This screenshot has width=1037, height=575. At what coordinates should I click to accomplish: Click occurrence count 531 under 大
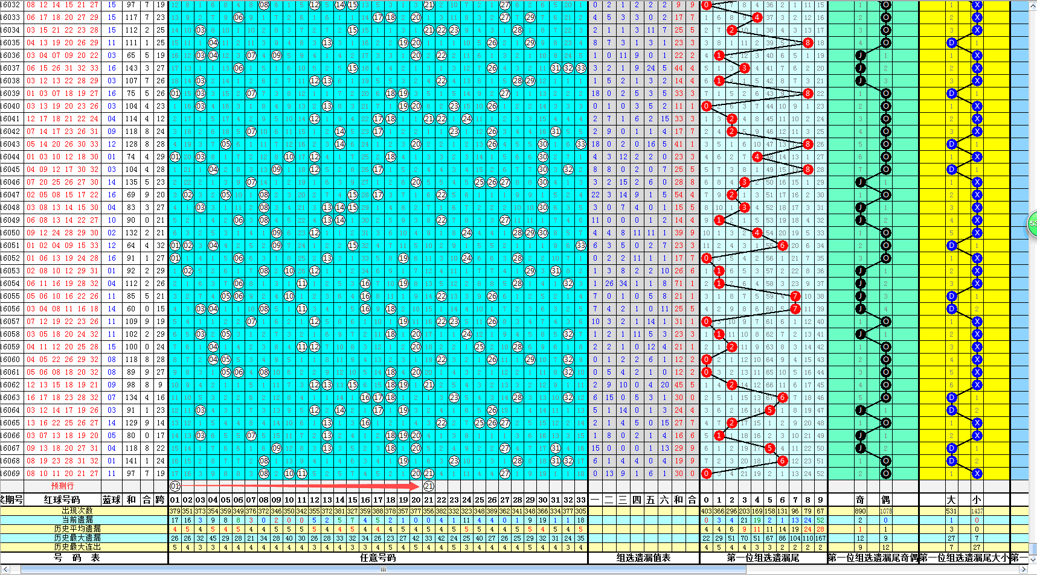click(951, 511)
